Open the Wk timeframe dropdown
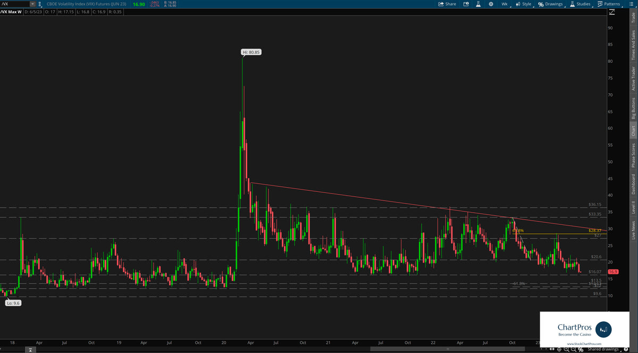Screen dimensions: 638x353 504,4
